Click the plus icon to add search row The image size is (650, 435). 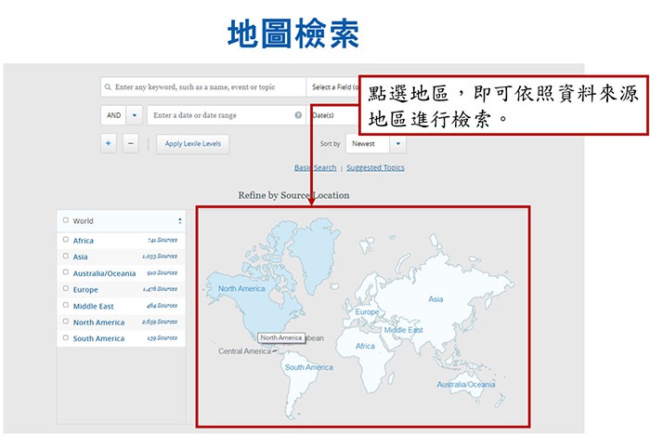(x=109, y=143)
